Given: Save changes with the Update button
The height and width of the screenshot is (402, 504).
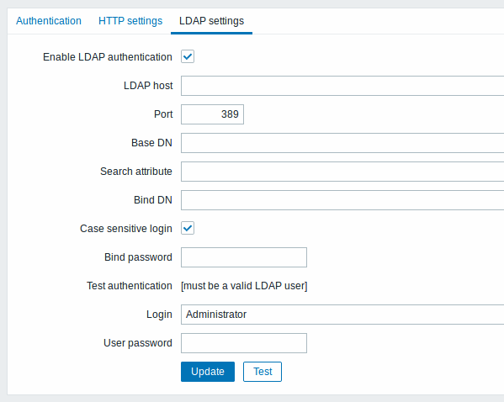Looking at the screenshot, I should click(208, 372).
